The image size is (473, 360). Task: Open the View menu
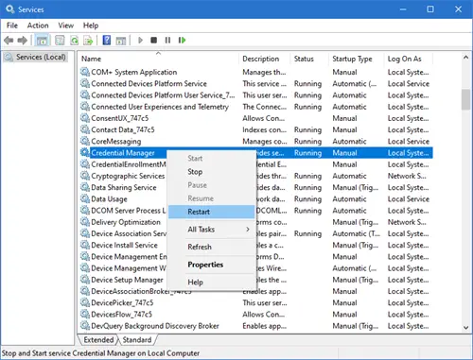[65, 26]
